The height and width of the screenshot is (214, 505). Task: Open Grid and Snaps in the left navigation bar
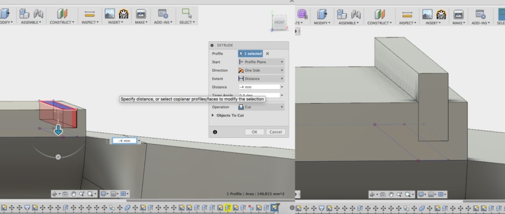pos(114,194)
